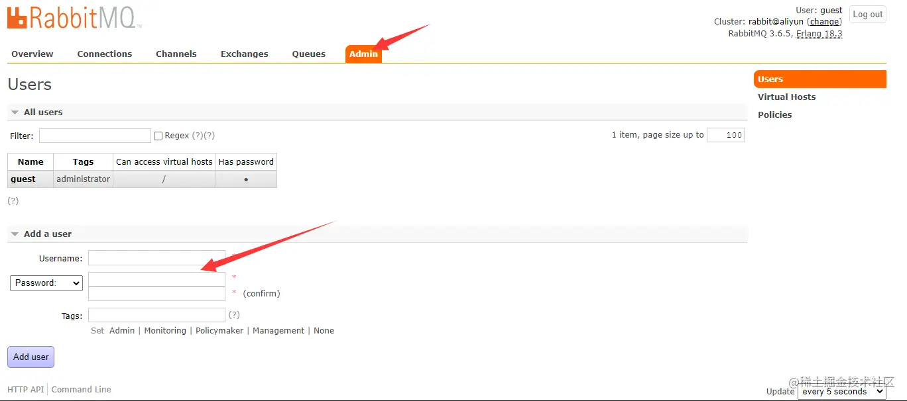Click the Has password column header
Screen dimensions: 907x401
(246, 162)
